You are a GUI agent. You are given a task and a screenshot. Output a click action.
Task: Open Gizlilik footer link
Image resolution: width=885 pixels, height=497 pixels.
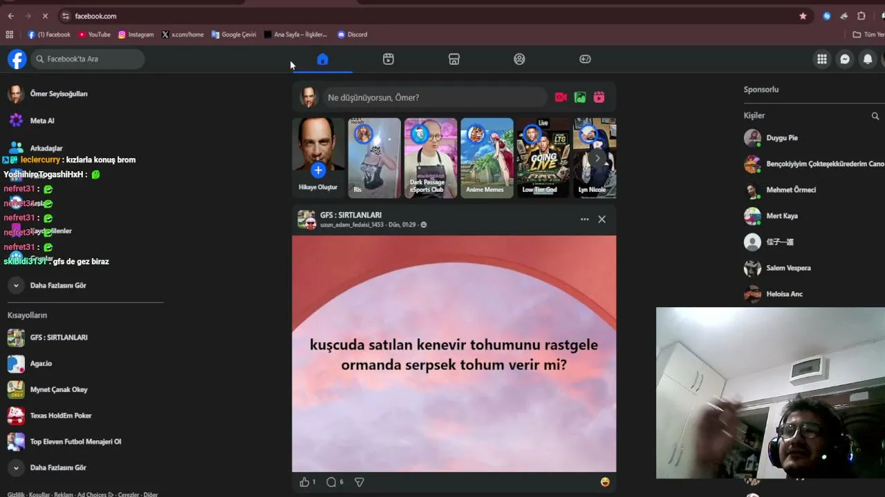click(16, 494)
